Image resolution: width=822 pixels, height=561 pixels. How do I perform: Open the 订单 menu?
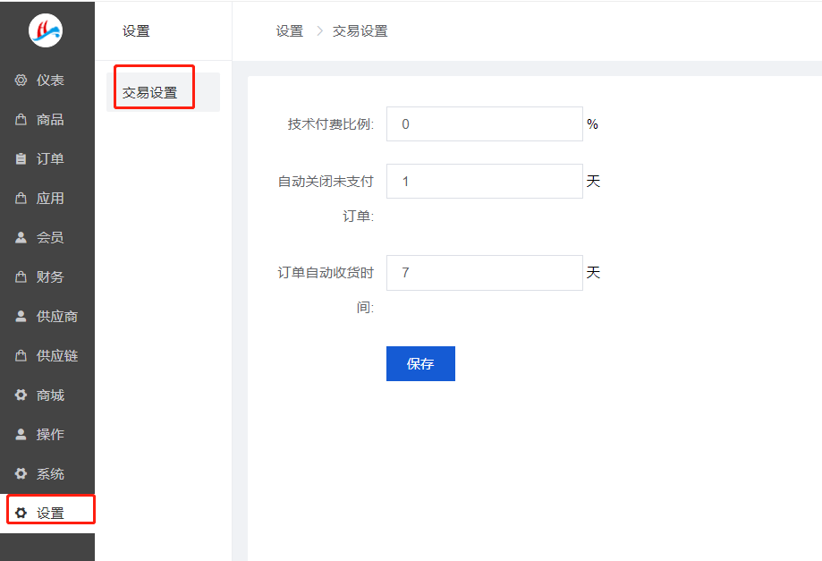(47, 158)
